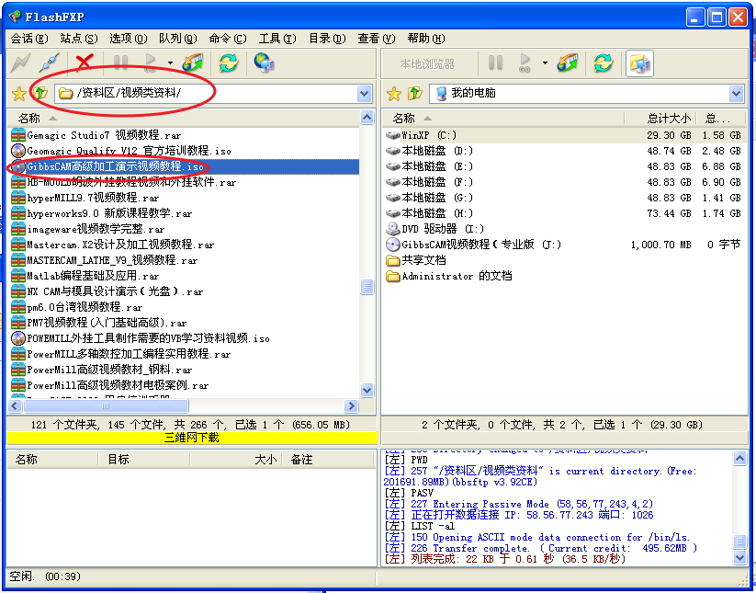This screenshot has width=756, height=593.
Task: Toggle the local browser computer icon
Action: coord(640,63)
